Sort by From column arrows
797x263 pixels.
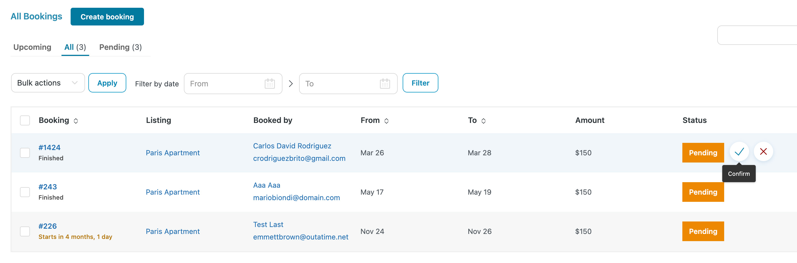pyautogui.click(x=386, y=121)
